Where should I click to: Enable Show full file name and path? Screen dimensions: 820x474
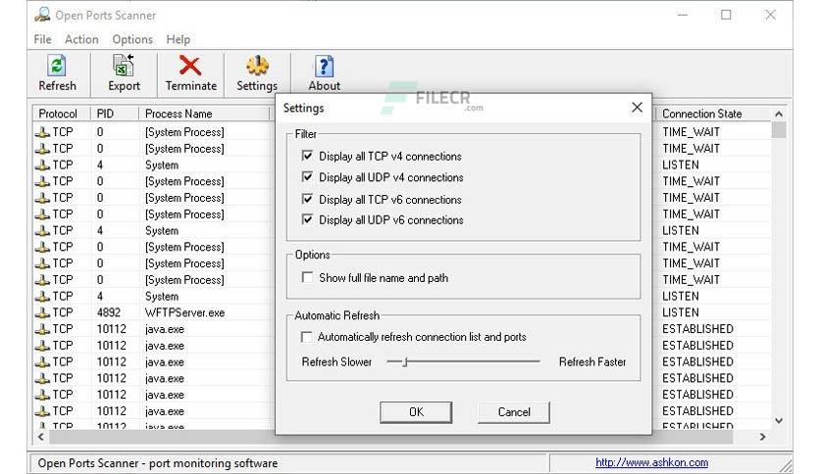(x=308, y=277)
